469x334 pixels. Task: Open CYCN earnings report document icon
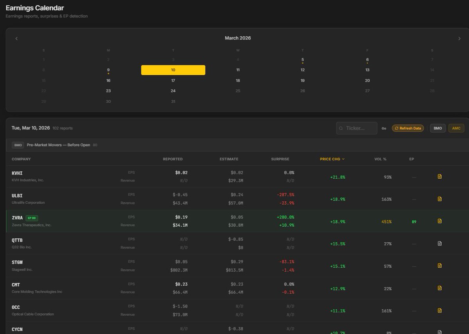440,332
